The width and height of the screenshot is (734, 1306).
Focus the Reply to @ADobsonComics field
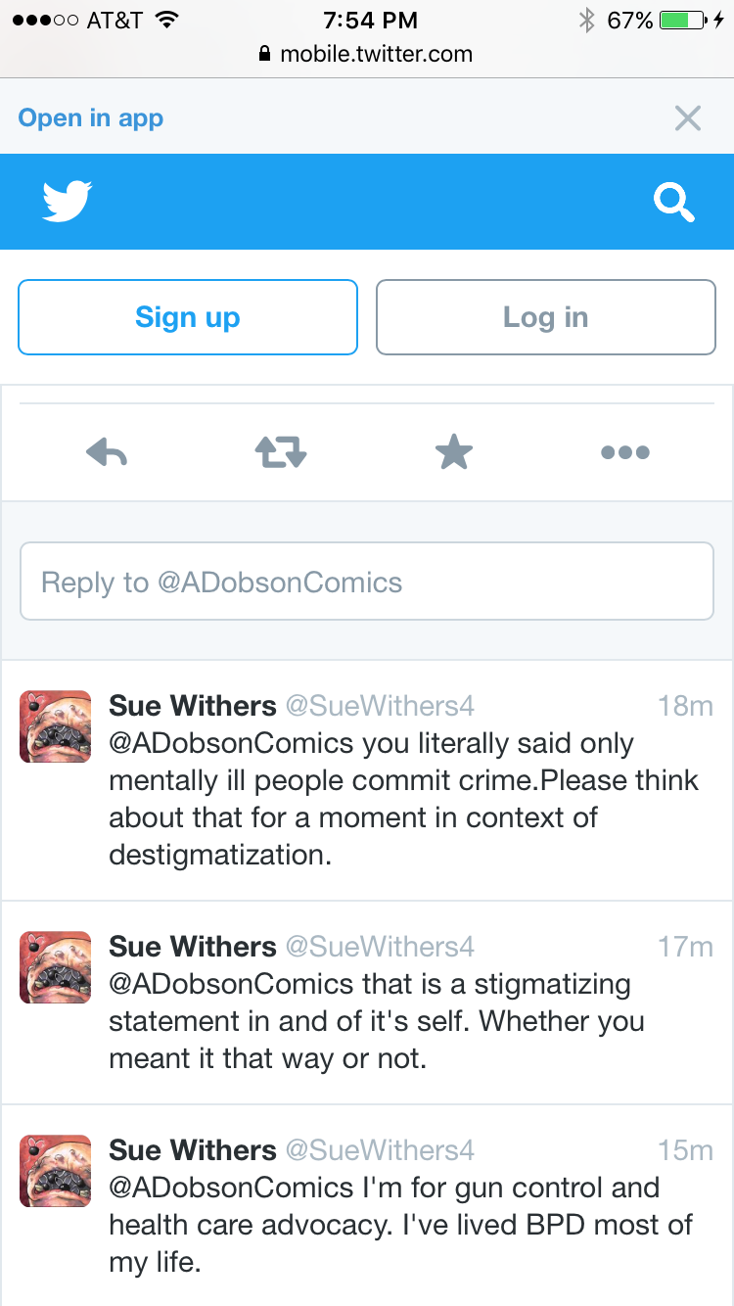pyautogui.click(x=367, y=582)
